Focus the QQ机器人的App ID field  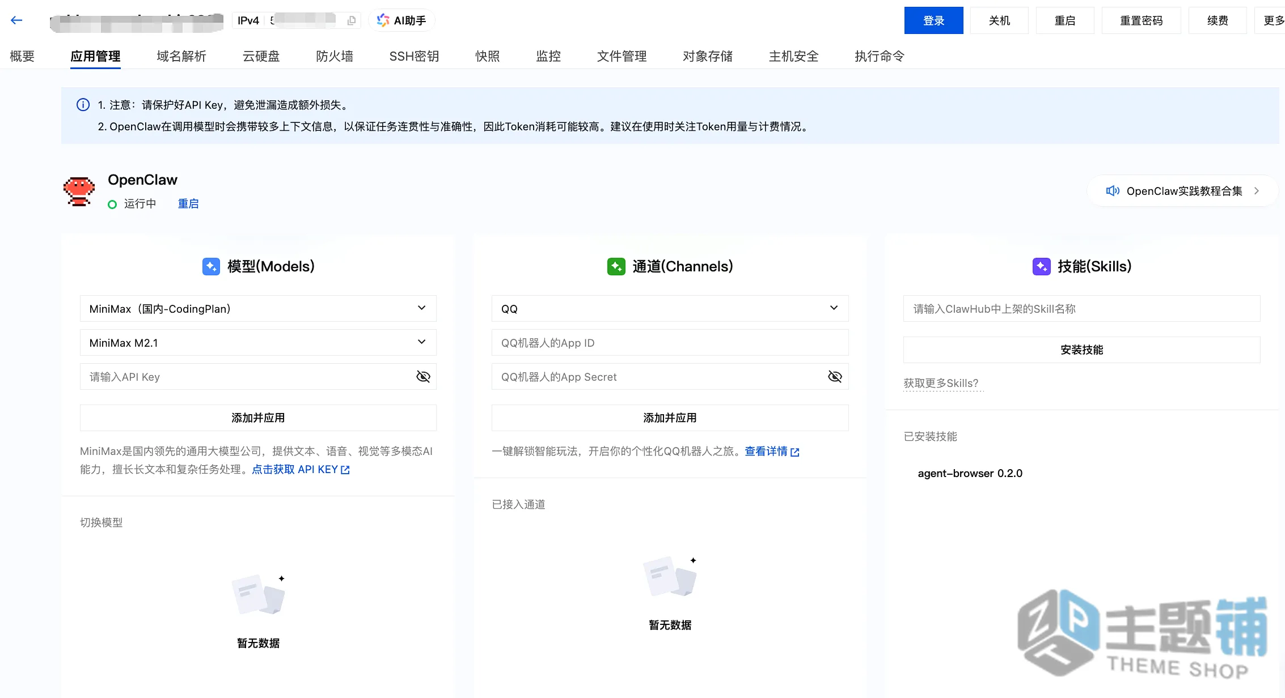670,343
